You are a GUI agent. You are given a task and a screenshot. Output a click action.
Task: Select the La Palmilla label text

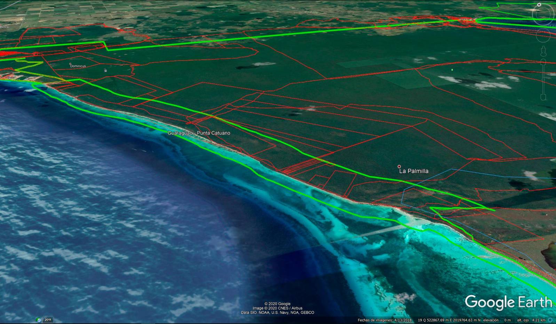[x=414, y=171]
